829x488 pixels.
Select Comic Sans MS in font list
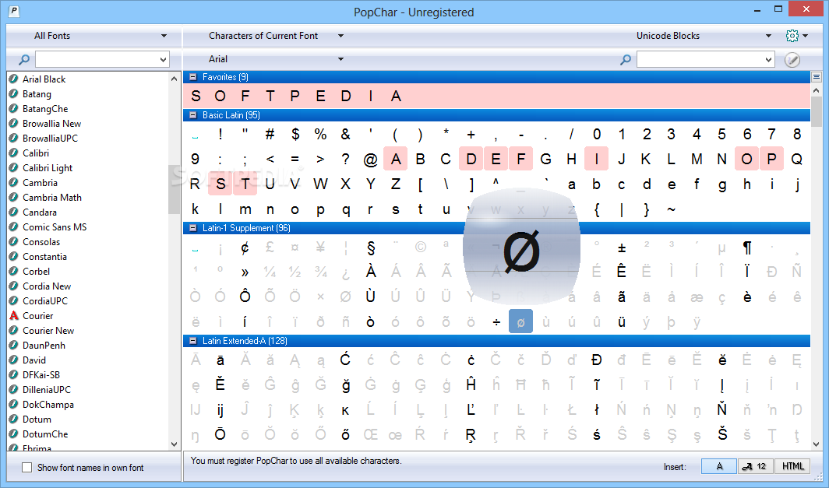pos(55,227)
